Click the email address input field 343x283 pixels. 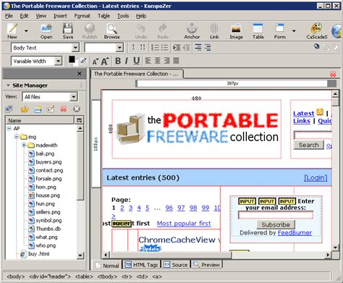276,215
